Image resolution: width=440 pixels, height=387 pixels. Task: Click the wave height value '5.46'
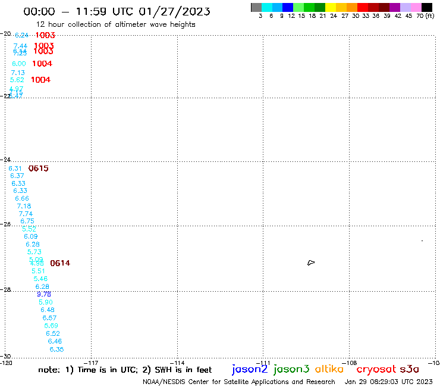click(40, 279)
